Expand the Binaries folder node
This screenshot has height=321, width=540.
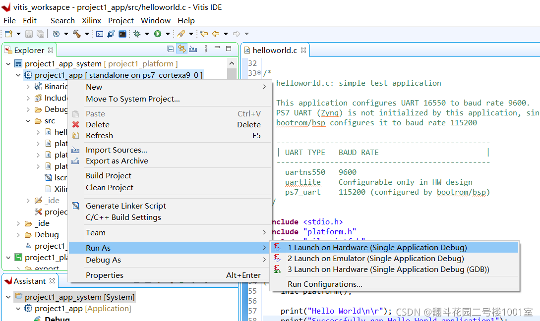[28, 86]
